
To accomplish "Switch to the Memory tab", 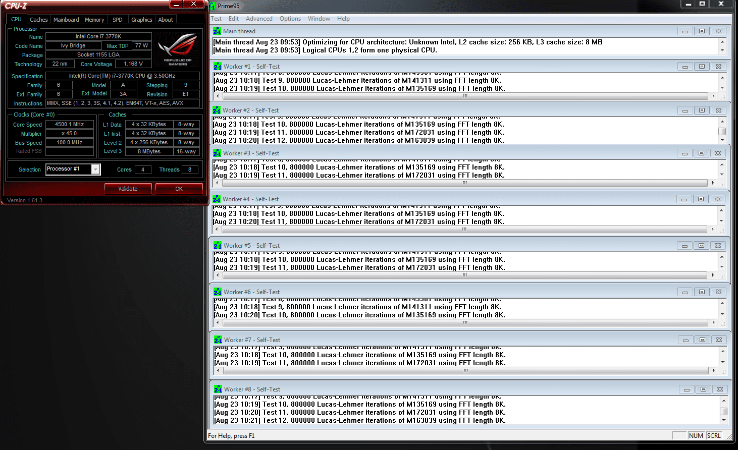I will [x=94, y=20].
